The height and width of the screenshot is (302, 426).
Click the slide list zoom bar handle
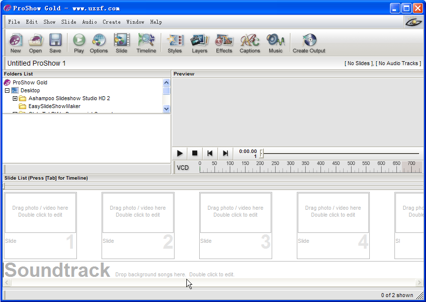[3, 186]
